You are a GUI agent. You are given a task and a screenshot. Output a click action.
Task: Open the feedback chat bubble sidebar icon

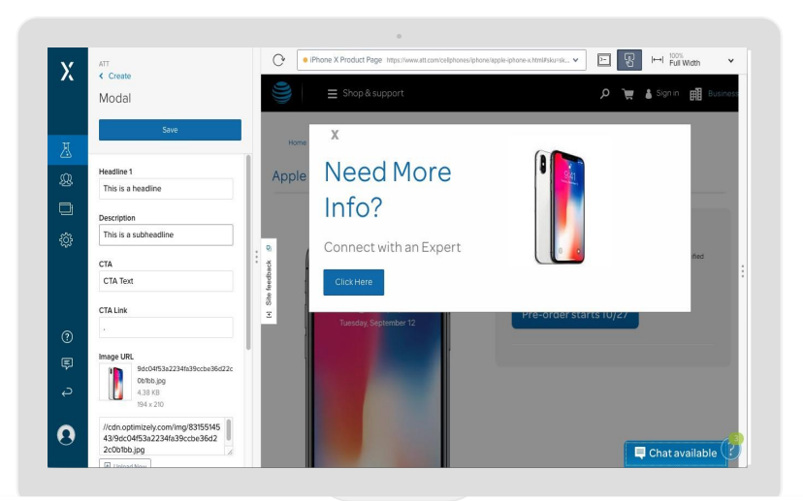(66, 364)
